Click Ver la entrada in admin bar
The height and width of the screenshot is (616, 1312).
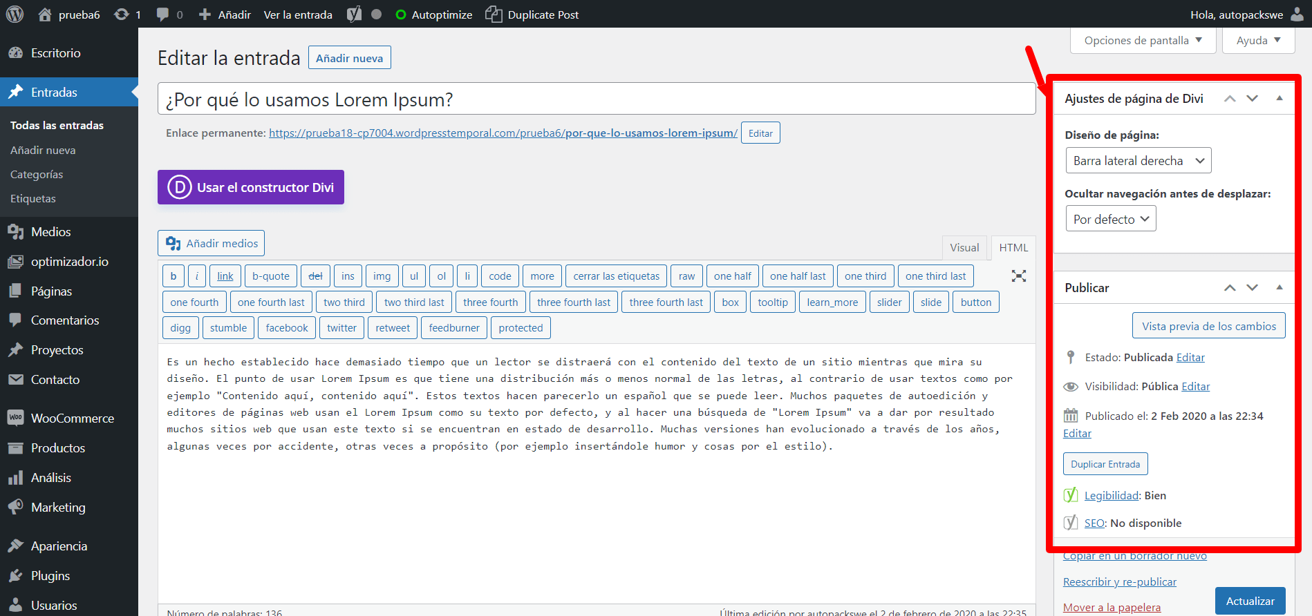[298, 15]
